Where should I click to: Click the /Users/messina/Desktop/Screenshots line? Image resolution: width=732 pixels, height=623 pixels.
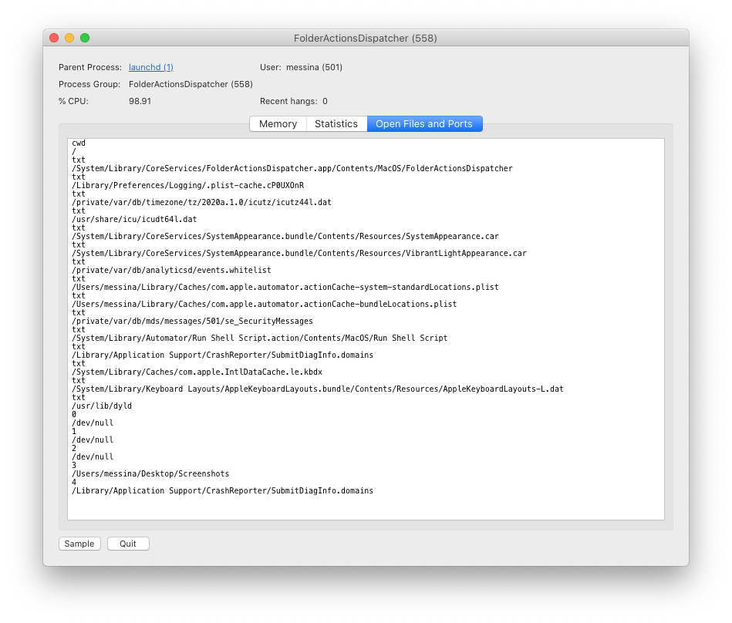[x=150, y=473]
